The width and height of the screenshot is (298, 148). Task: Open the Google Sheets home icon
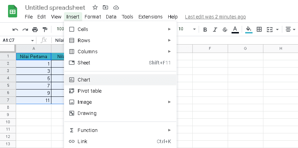point(13,11)
